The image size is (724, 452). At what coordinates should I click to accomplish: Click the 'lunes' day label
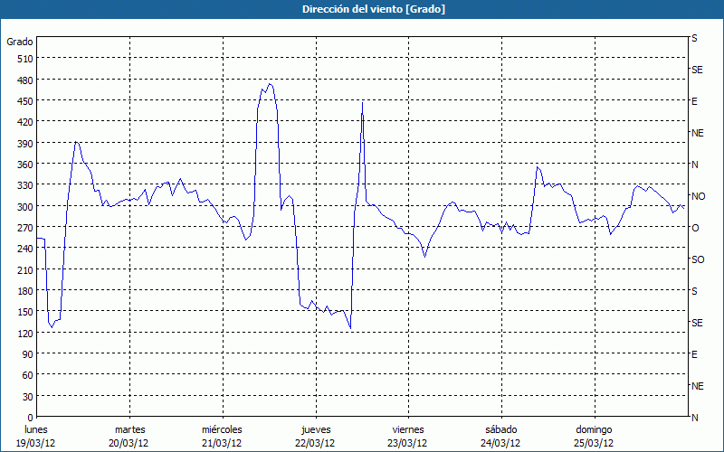coord(36,430)
